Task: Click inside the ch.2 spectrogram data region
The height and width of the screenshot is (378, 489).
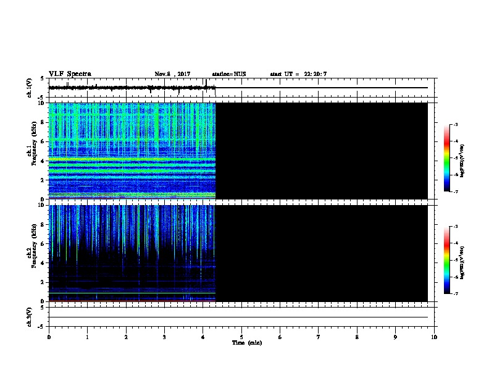Action: 132,253
